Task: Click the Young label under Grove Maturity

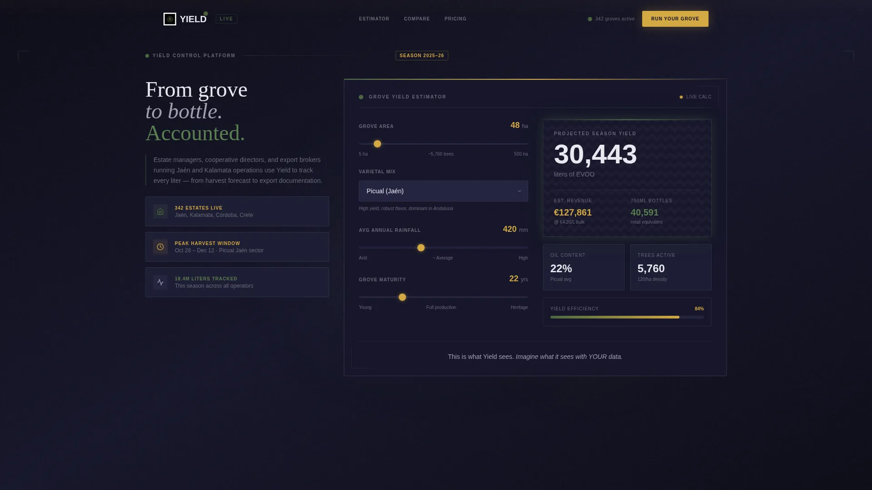Action: point(365,308)
